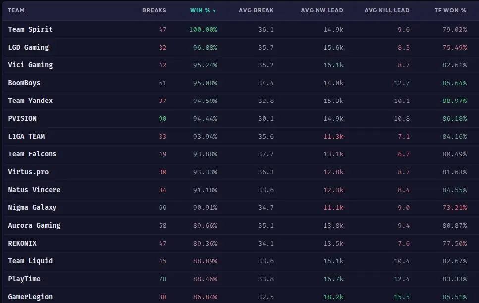
Task: Click LGD Gaming's 32 breaks value
Action: point(162,48)
